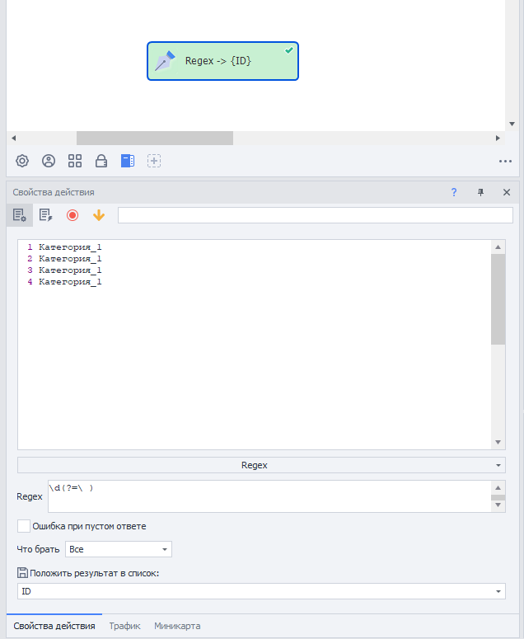Viewport: 524px width, 639px height.
Task: Click the text editor vertical scrollbar thumb
Action: tap(498, 299)
